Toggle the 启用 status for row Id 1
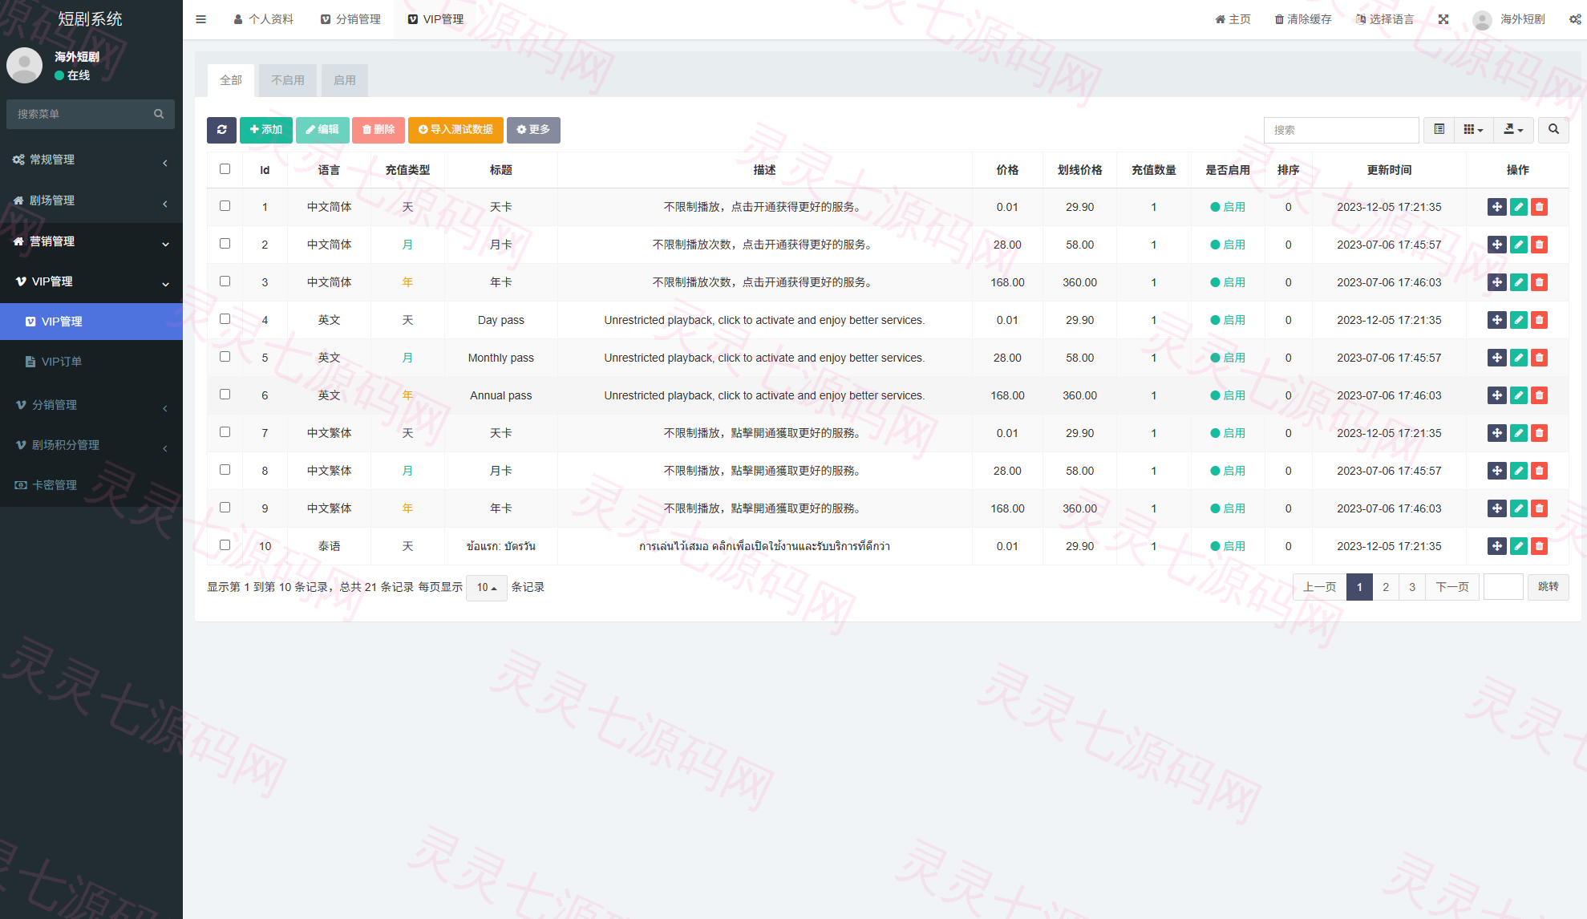Viewport: 1587px width, 919px height. pos(1228,207)
